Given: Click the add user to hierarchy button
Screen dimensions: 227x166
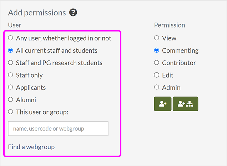Looking at the screenshot, I should click(x=185, y=104).
